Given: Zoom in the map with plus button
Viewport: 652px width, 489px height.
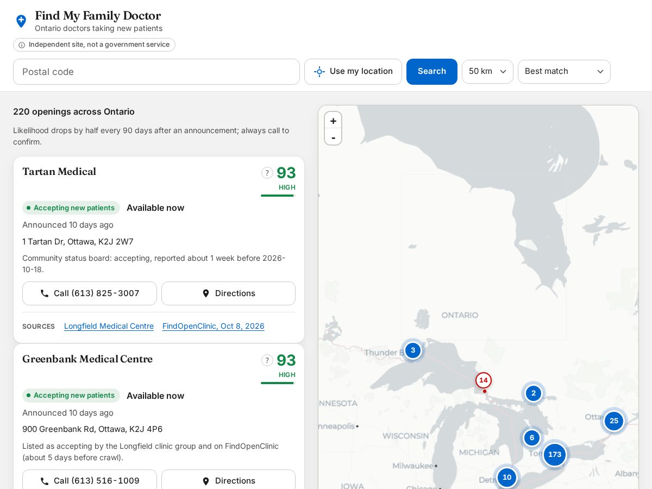Looking at the screenshot, I should coord(333,121).
